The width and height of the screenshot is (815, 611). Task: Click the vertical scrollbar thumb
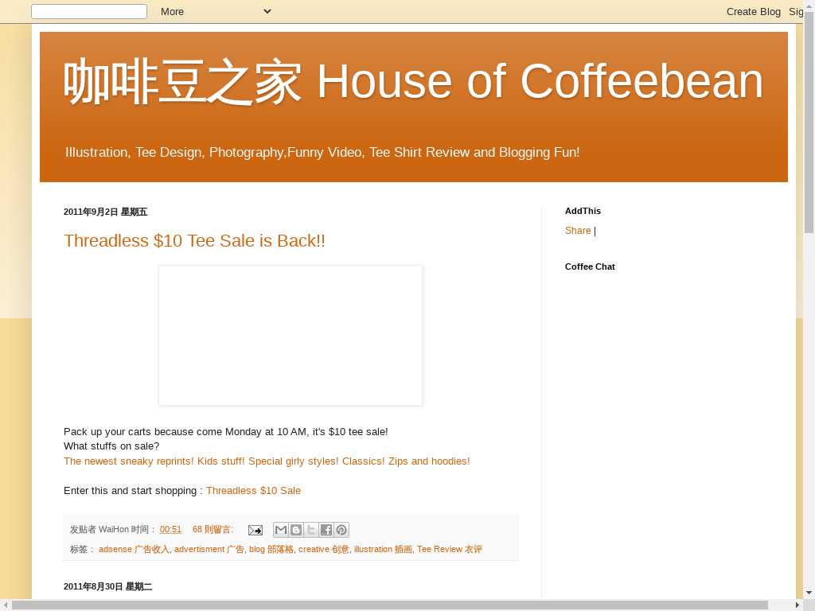pyautogui.click(x=809, y=123)
